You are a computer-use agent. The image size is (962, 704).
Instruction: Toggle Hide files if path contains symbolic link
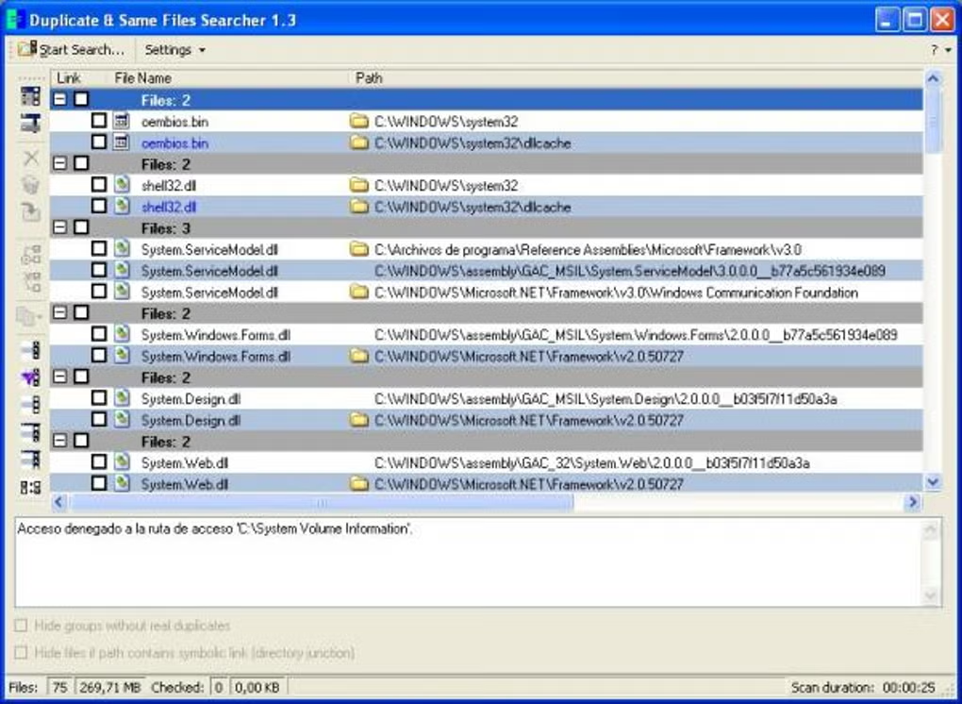[x=21, y=652]
